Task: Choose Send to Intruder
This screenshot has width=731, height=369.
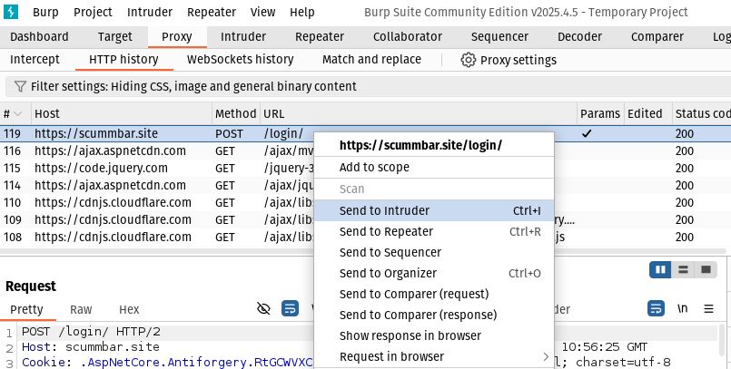Action: [x=434, y=210]
